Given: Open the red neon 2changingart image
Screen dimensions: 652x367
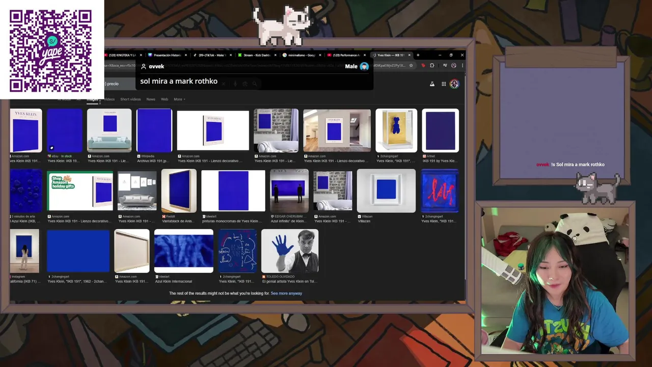Looking at the screenshot, I should 440,191.
